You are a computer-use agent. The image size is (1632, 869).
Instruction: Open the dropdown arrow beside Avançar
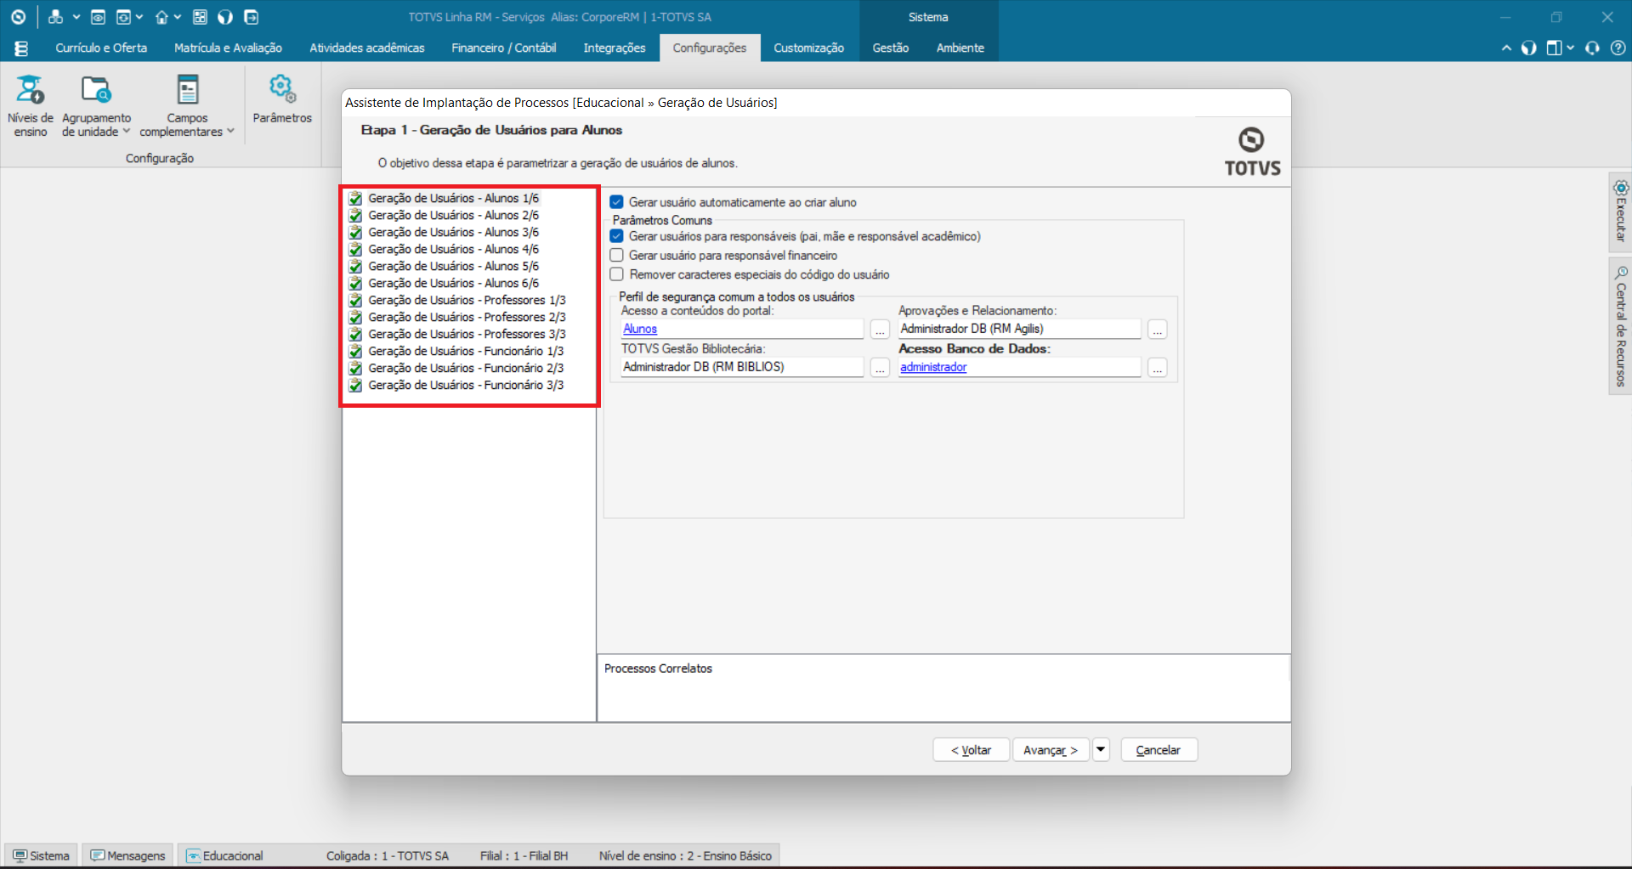click(1101, 749)
